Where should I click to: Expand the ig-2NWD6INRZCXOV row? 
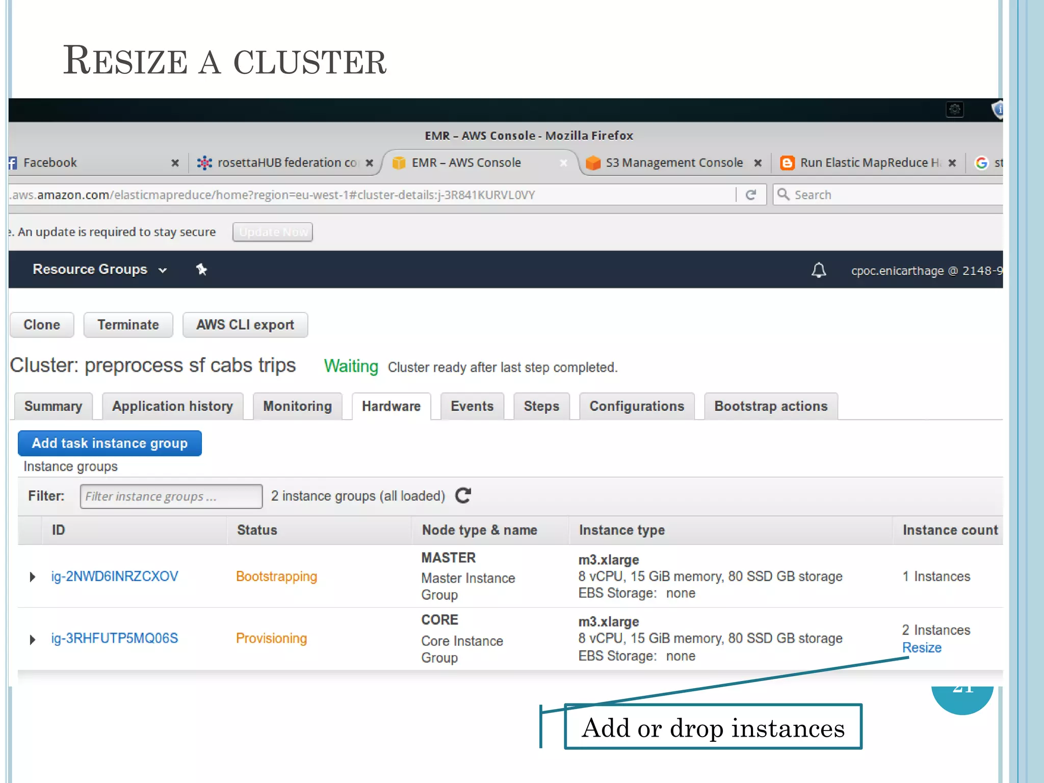pyautogui.click(x=32, y=577)
